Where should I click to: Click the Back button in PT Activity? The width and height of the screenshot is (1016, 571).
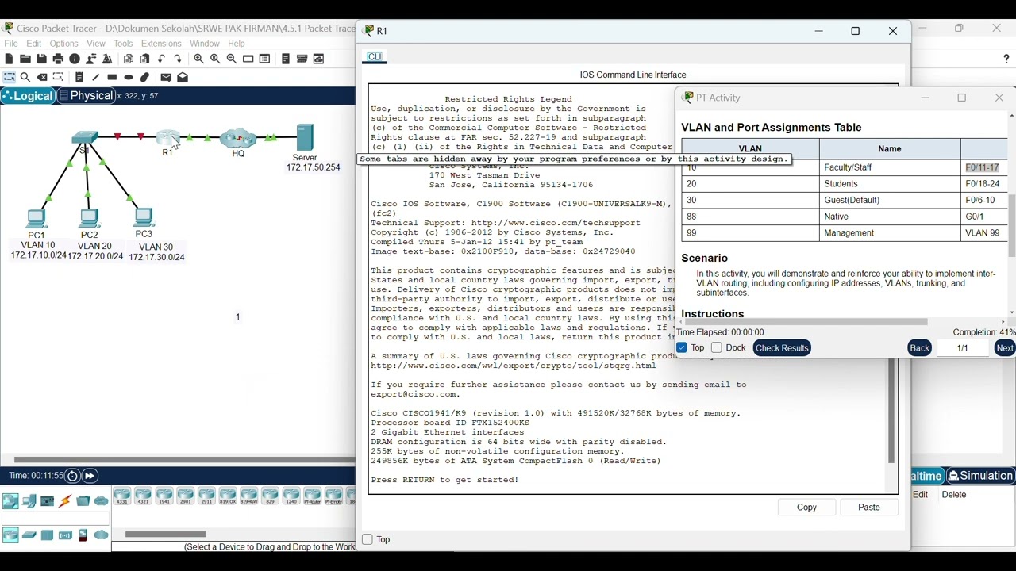pyautogui.click(x=920, y=348)
